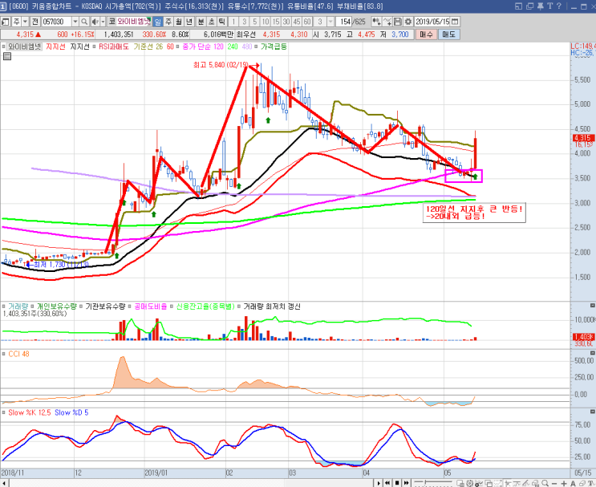Image resolution: width=596 pixels, height=487 pixels.
Task: Select the daily 일 period toggle
Action: [157, 22]
